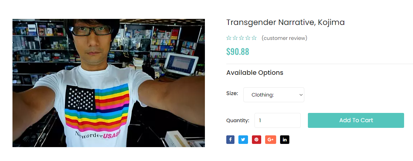Screen dimensions: 413x161
Task: Focus the Quantity input field
Action: pos(277,120)
